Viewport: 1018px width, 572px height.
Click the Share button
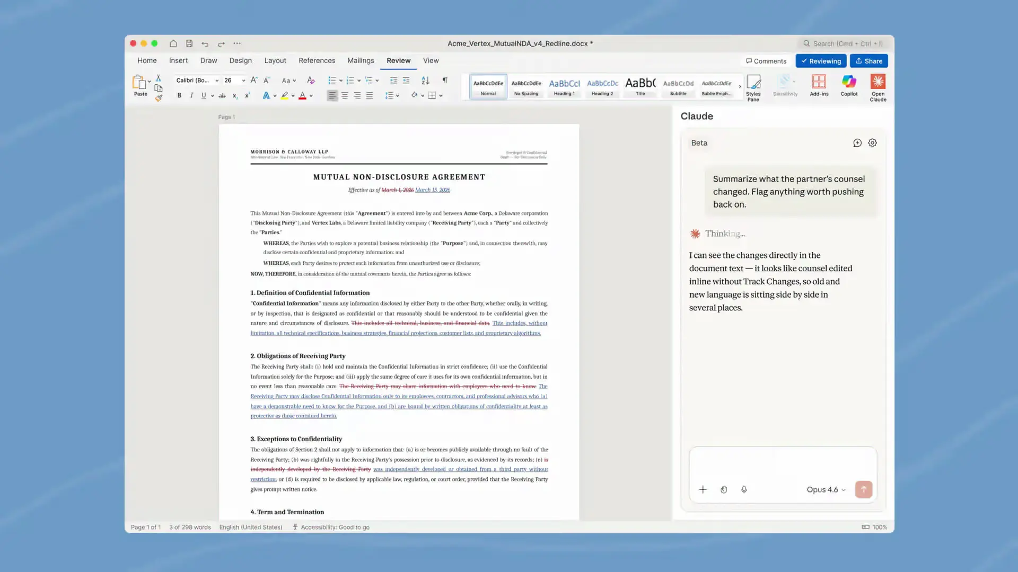click(868, 61)
